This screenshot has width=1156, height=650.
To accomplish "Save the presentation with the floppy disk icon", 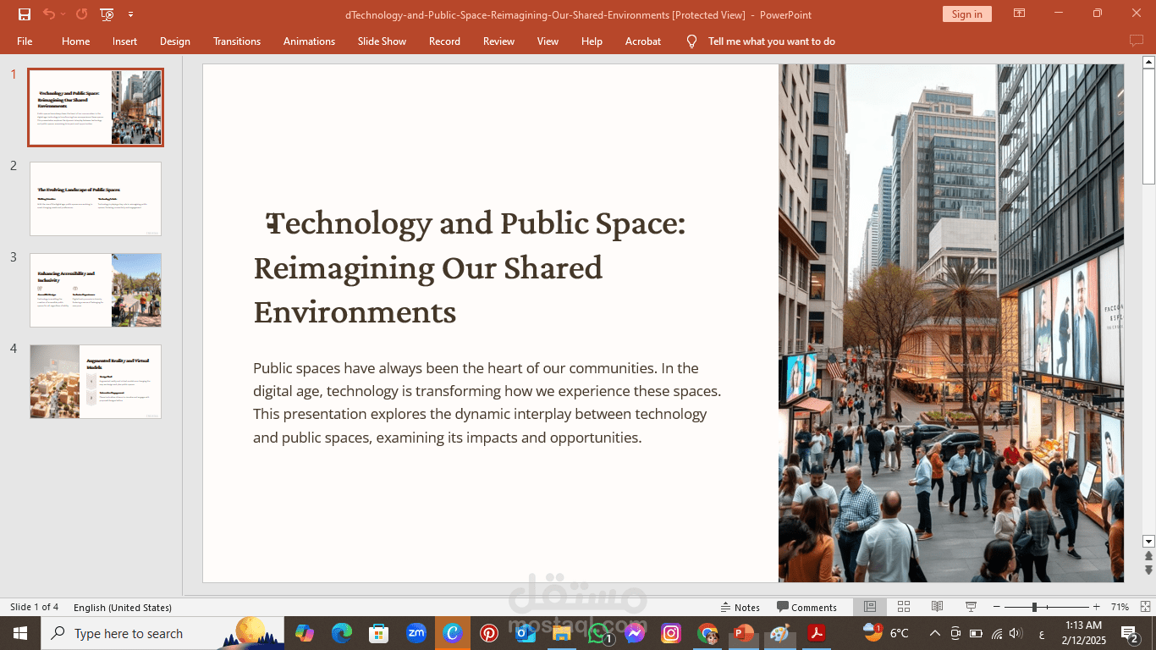I will click(25, 14).
